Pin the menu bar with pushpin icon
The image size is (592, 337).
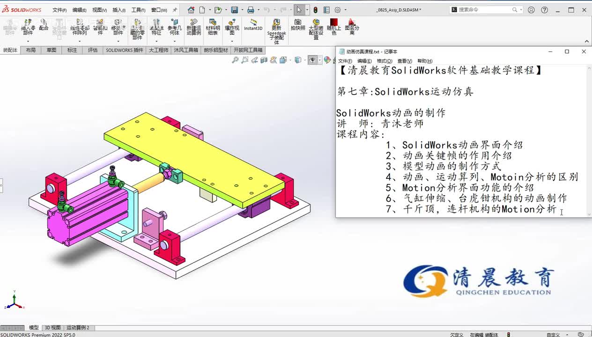click(x=175, y=10)
